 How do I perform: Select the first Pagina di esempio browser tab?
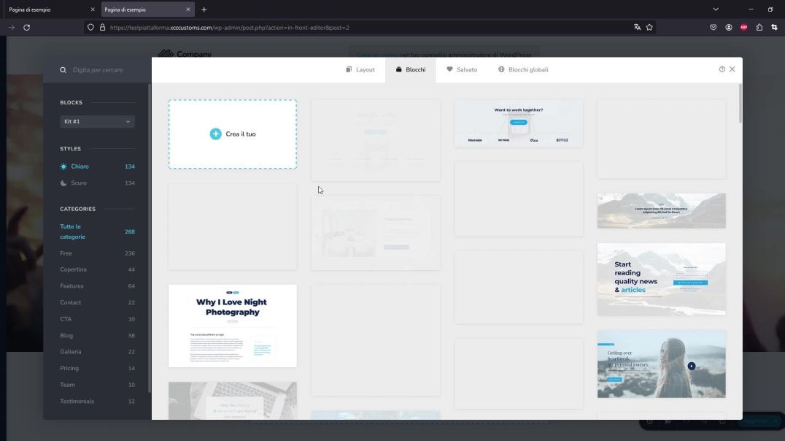click(x=50, y=9)
